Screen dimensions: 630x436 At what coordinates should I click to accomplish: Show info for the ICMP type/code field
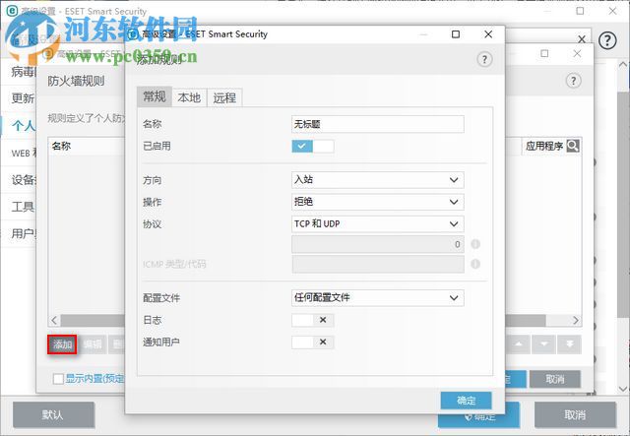click(x=475, y=264)
